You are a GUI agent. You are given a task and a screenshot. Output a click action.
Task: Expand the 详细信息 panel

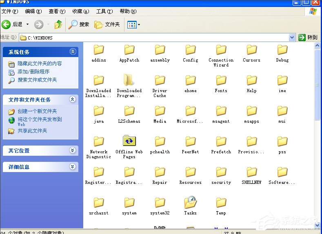coord(73,167)
